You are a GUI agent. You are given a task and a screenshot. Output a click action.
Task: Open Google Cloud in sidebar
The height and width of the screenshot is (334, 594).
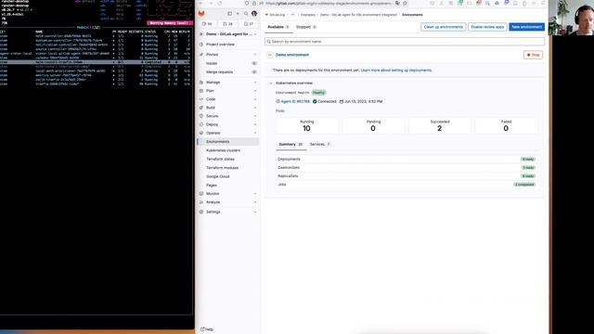pyautogui.click(x=218, y=176)
